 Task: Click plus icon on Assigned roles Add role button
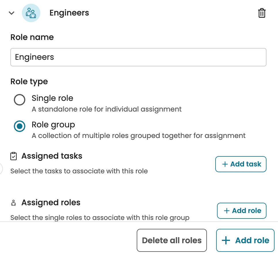[226, 211]
